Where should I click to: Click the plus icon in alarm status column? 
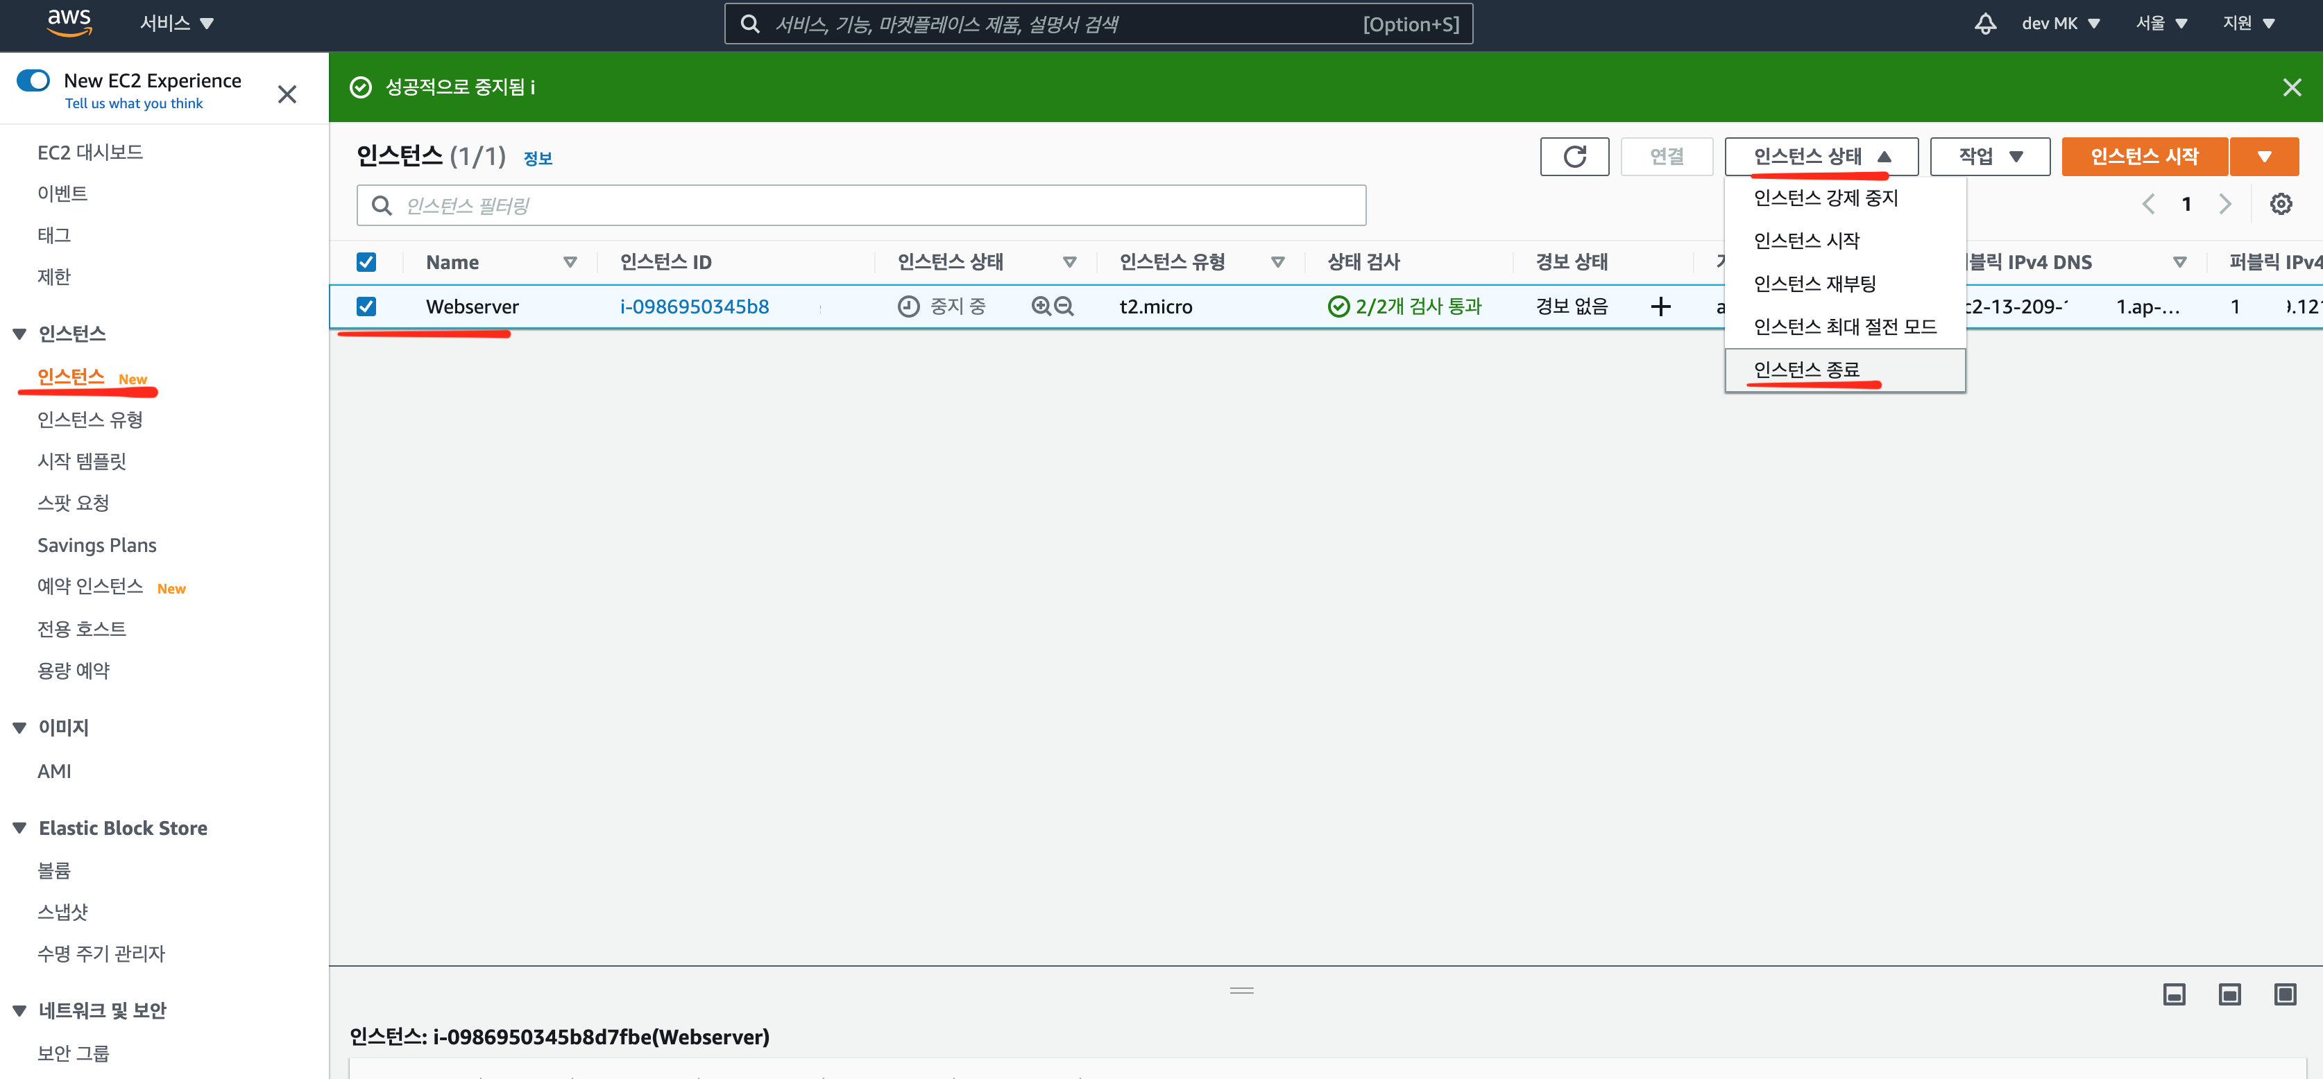point(1660,307)
